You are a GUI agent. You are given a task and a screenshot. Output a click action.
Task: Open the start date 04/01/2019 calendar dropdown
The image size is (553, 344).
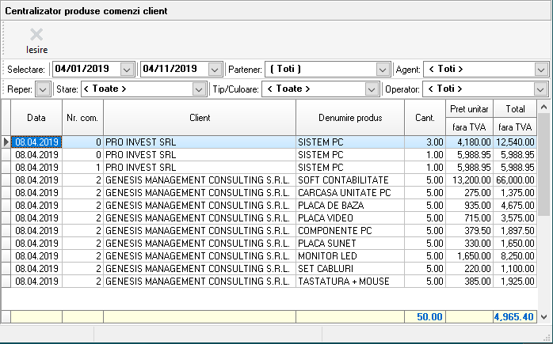click(126, 69)
